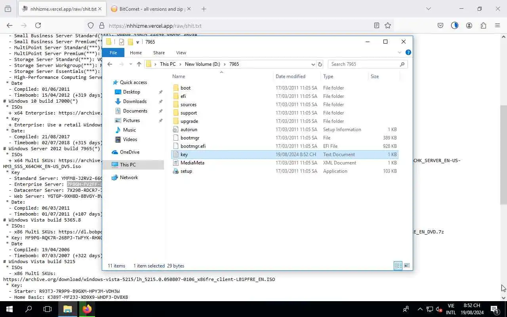Image resolution: width=507 pixels, height=317 pixels.
Task: Open Task View on taskbar
Action: tap(48, 309)
